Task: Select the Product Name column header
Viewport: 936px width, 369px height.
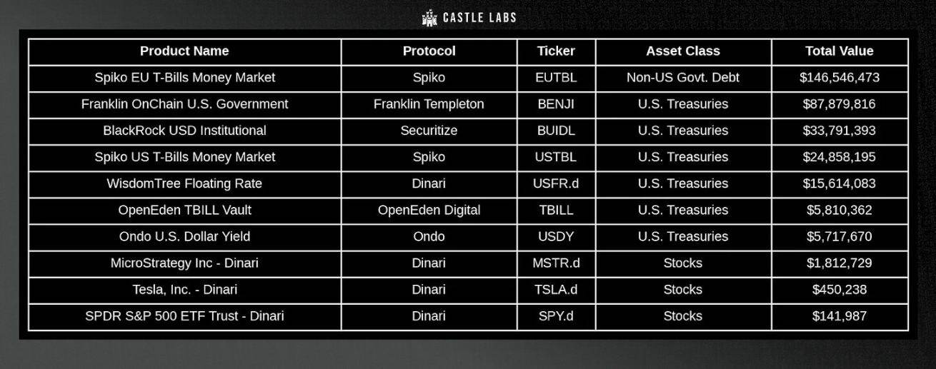Action: 184,51
